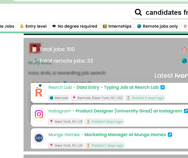Click the Remote tag on Resrch Lab job

coord(59,98)
